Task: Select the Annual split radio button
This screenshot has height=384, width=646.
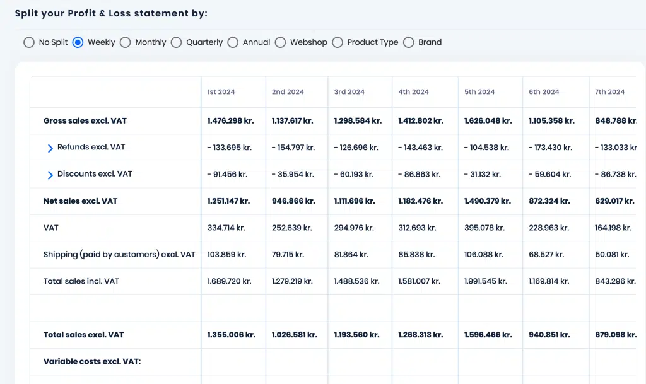Action: click(x=233, y=42)
